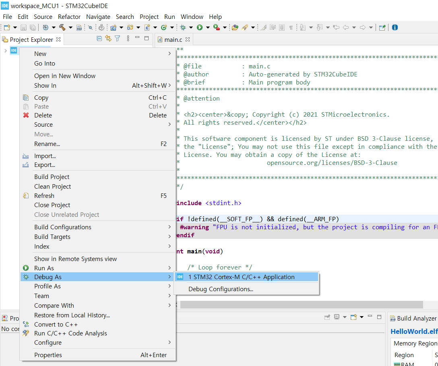Screen dimensions: 438x366
Task: Click the Show Whitespace pilcrow icon
Action: pyautogui.click(x=291, y=27)
